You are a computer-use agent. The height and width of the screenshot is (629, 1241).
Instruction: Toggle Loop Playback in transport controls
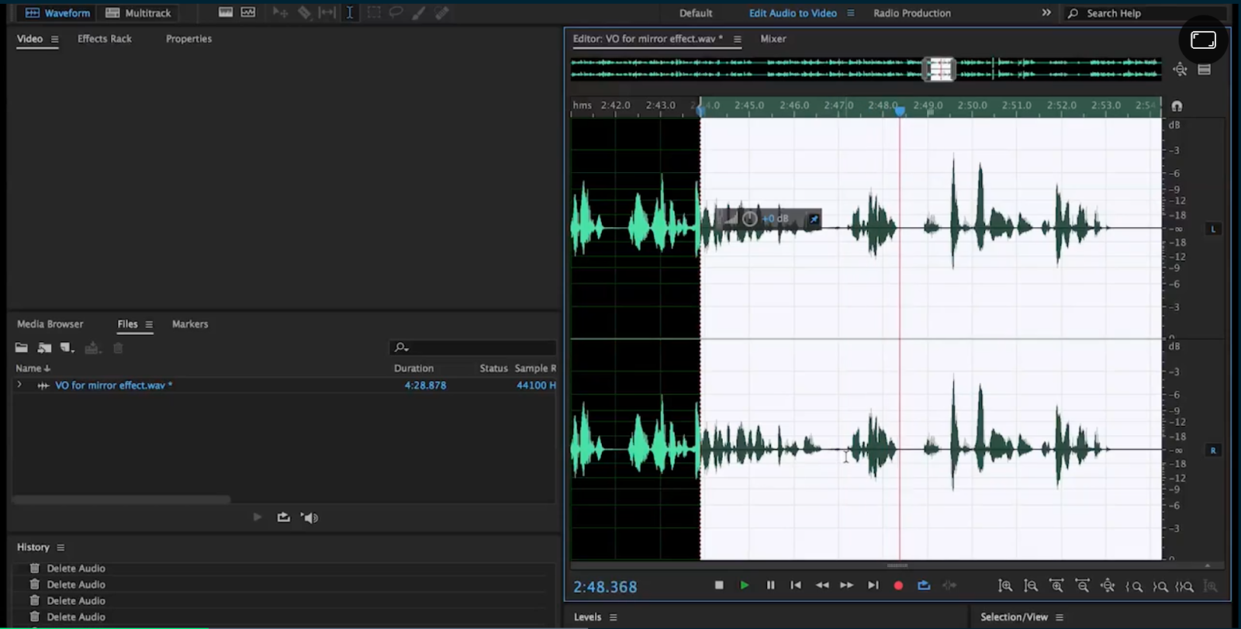[x=924, y=586]
